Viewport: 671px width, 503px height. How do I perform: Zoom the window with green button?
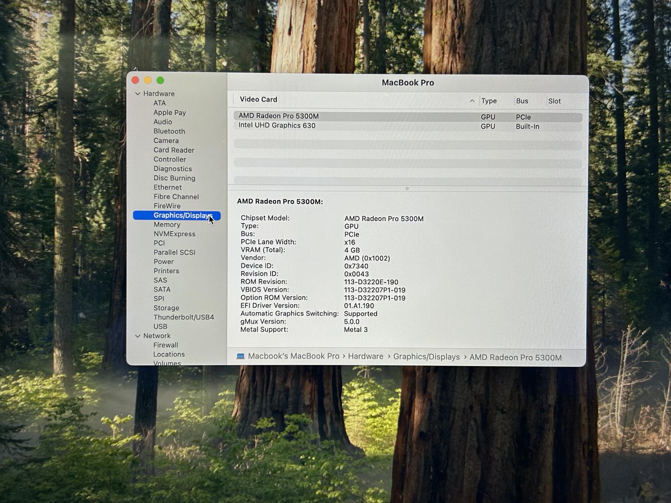(160, 80)
